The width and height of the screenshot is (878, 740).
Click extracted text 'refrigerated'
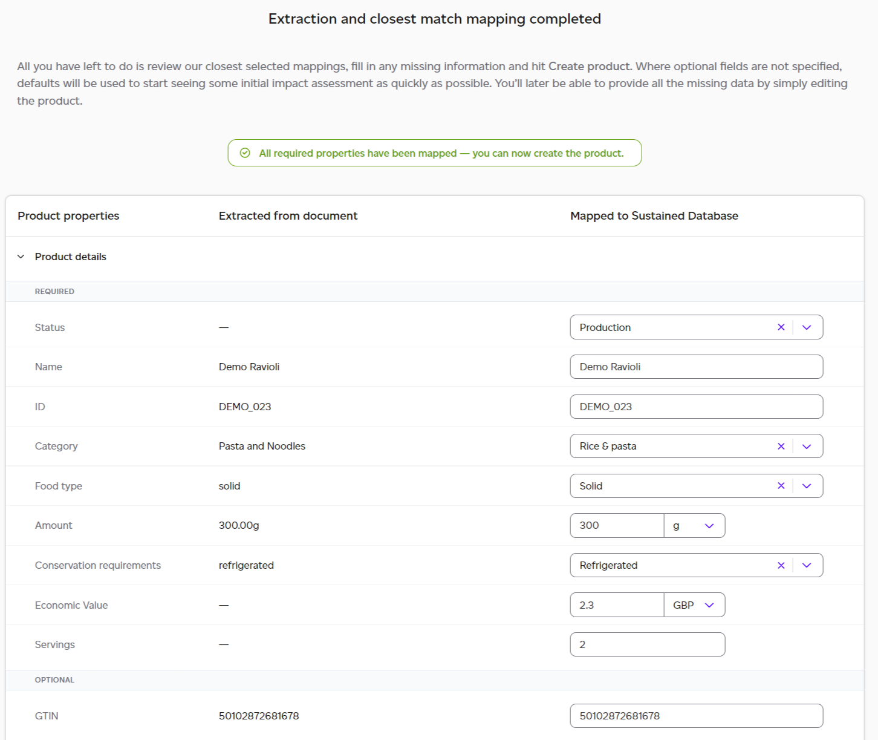coord(246,565)
